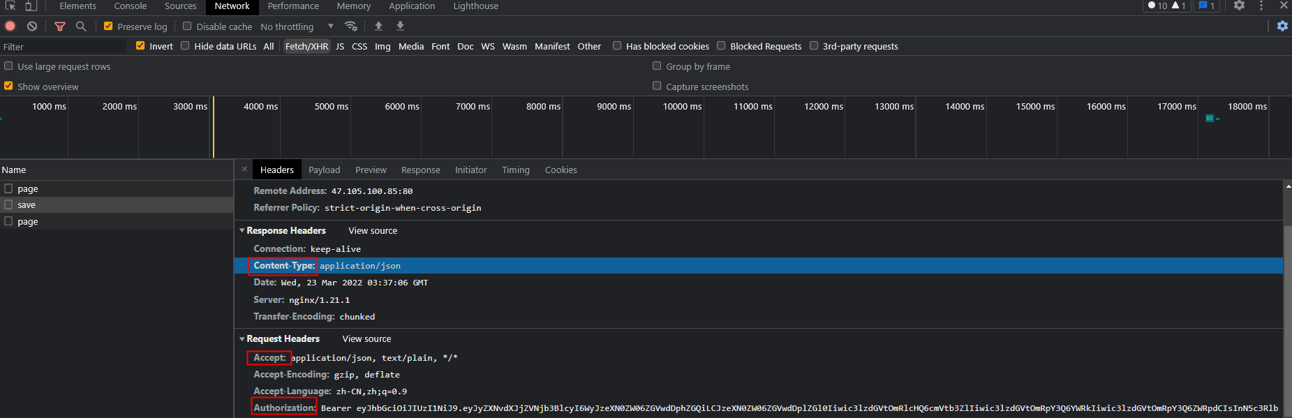Open DevTools settings gear at top
1292x418 pixels.
pyautogui.click(x=1239, y=6)
